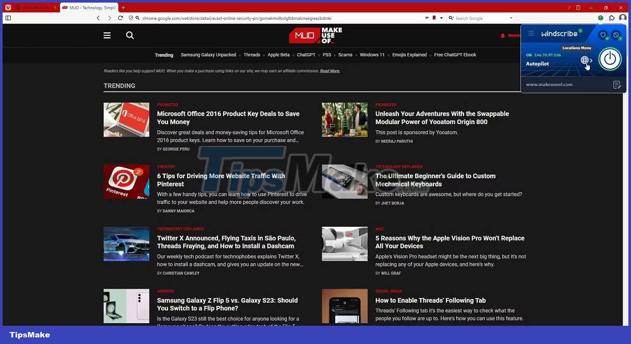This screenshot has height=344, width=631.
Task: Open the Samsung Galaxy Z Flip 5 article
Action: click(227, 304)
